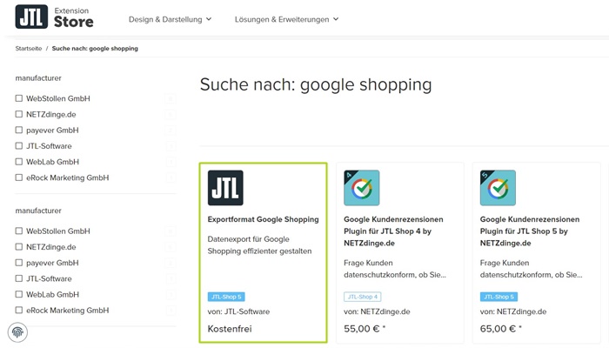The image size is (609, 348).
Task: Click 'von: NETZdinge.de' on the 65,00 € card
Action: 513,311
